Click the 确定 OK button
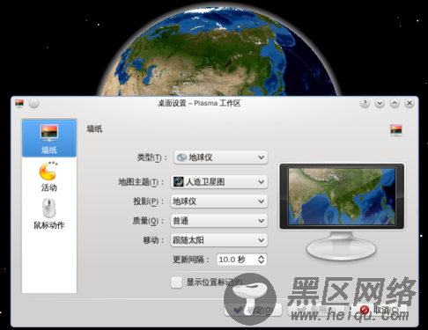 point(253,310)
